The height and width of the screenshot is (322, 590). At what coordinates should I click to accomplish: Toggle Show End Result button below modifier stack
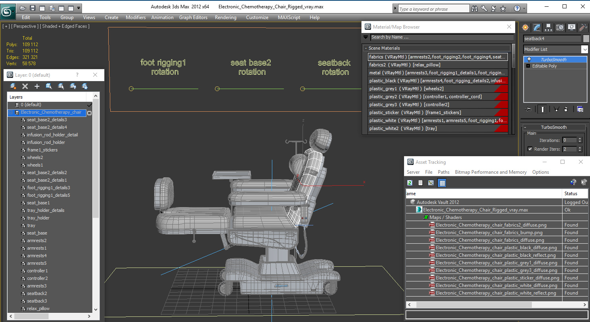click(543, 109)
